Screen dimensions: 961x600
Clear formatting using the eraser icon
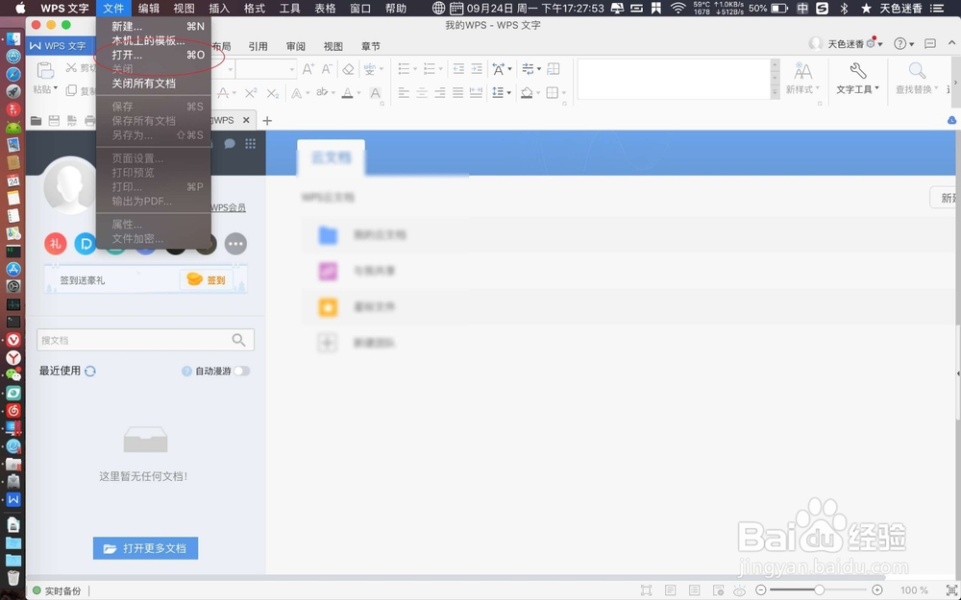point(348,68)
